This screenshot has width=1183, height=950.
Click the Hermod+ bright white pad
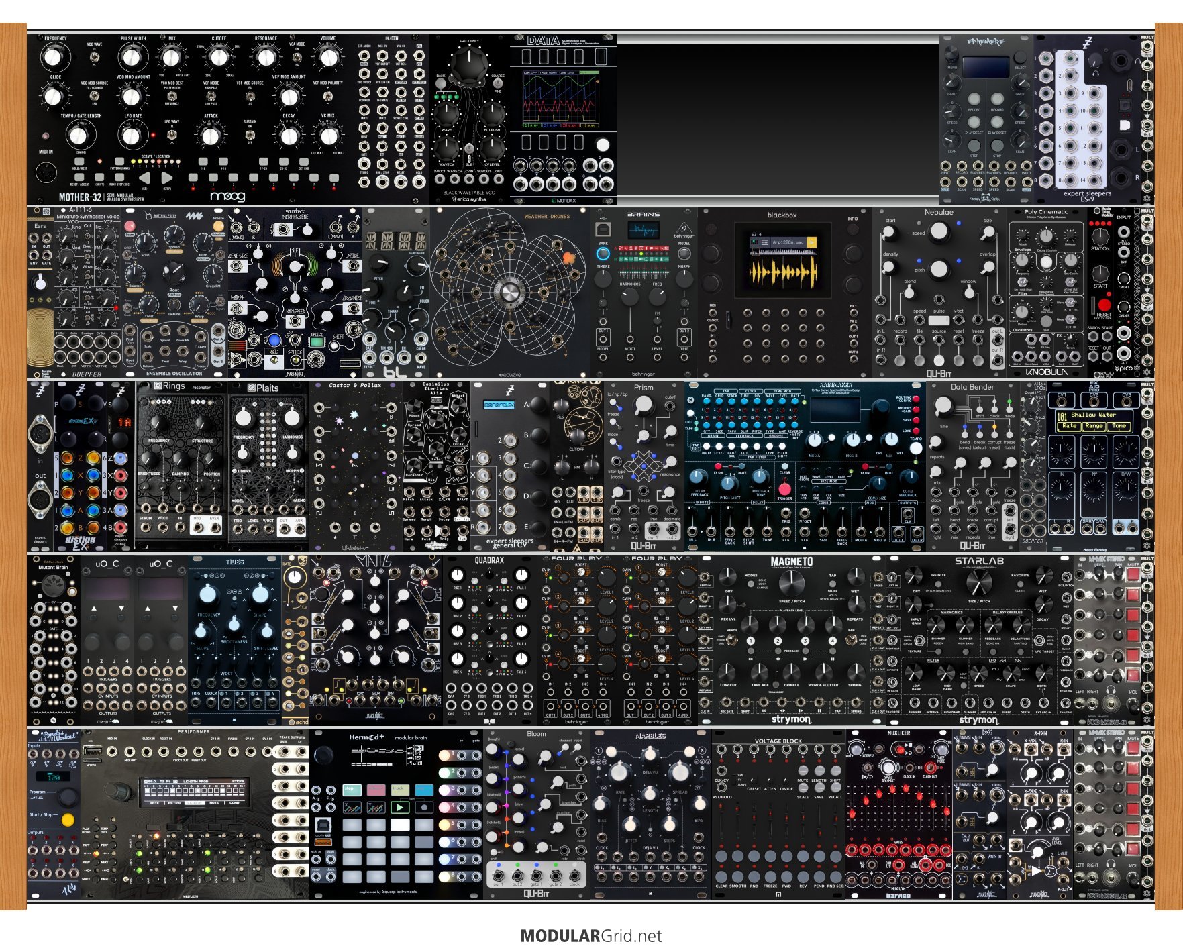pyautogui.click(x=399, y=825)
